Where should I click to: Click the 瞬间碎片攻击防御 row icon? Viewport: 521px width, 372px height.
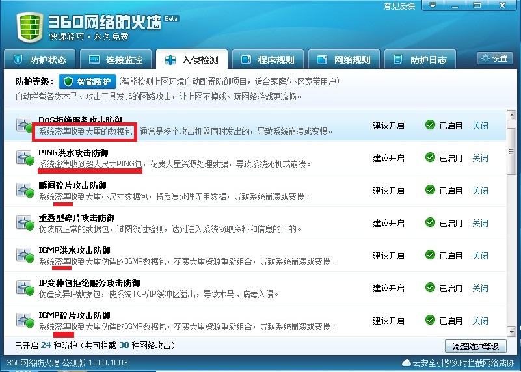point(25,191)
